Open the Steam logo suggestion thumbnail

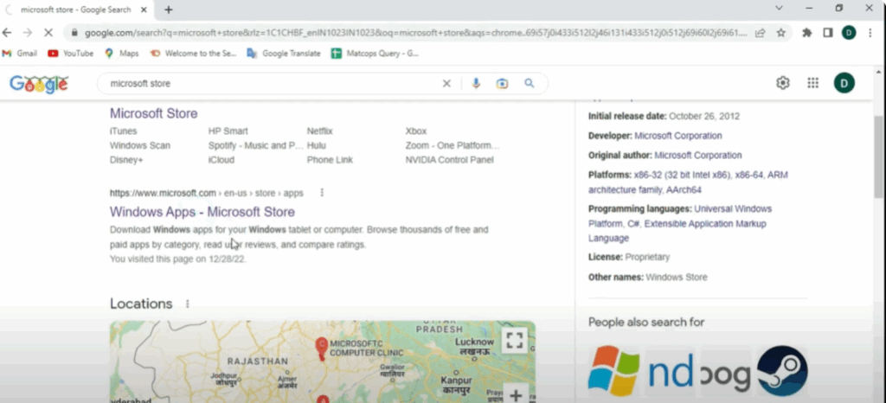coord(782,371)
